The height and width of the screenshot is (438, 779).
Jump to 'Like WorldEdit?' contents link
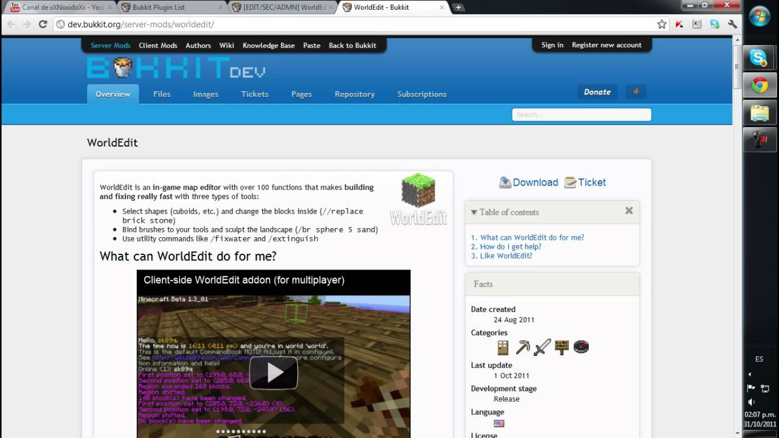coord(506,256)
